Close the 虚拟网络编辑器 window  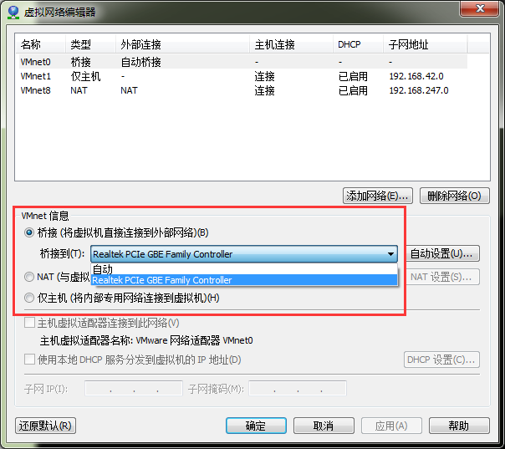click(x=480, y=8)
